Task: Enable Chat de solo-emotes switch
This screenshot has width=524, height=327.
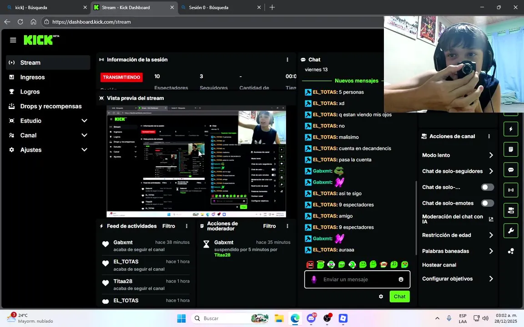Action: (487, 203)
